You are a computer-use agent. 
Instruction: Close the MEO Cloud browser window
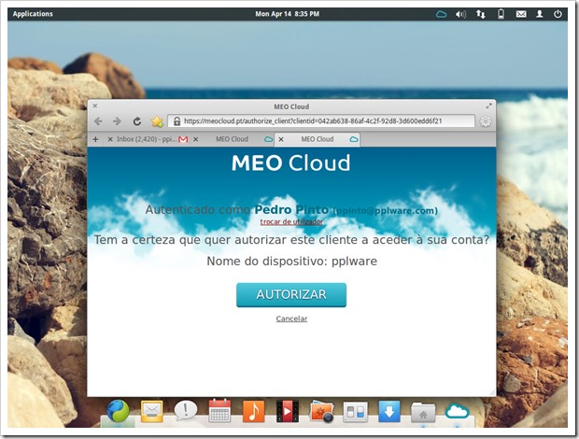pyautogui.click(x=95, y=106)
